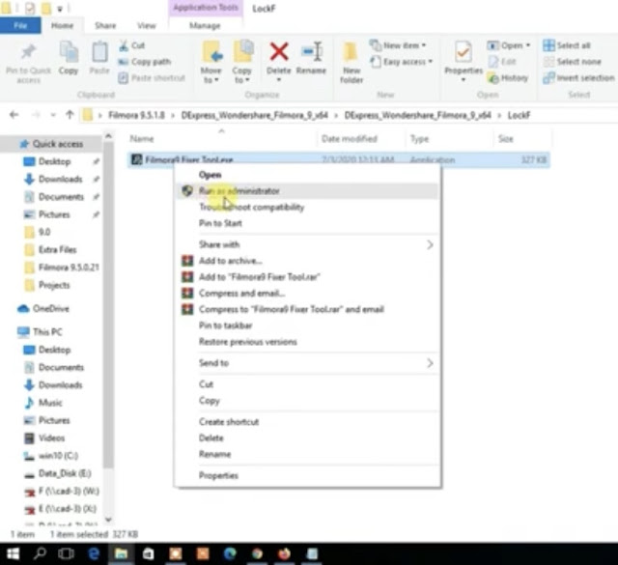Open Firefox from the taskbar
Screen dimensions: 618x565
tap(284, 554)
